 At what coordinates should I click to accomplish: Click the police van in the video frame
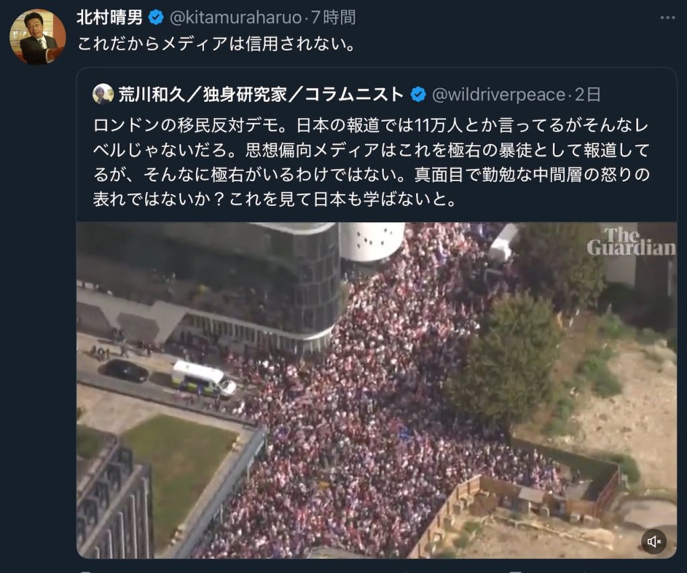(x=204, y=378)
